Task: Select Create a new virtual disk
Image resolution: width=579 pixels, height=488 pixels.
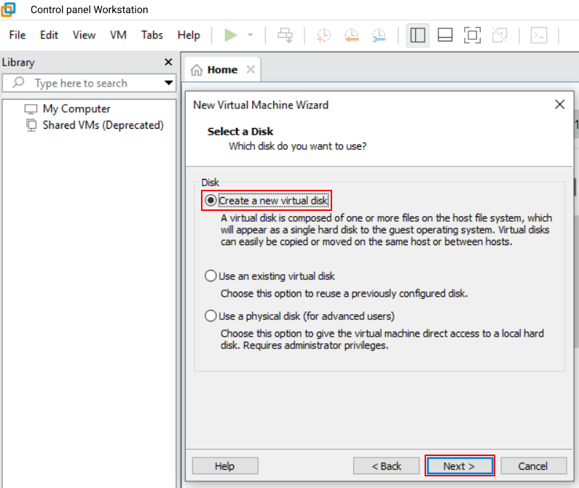Action: [211, 200]
